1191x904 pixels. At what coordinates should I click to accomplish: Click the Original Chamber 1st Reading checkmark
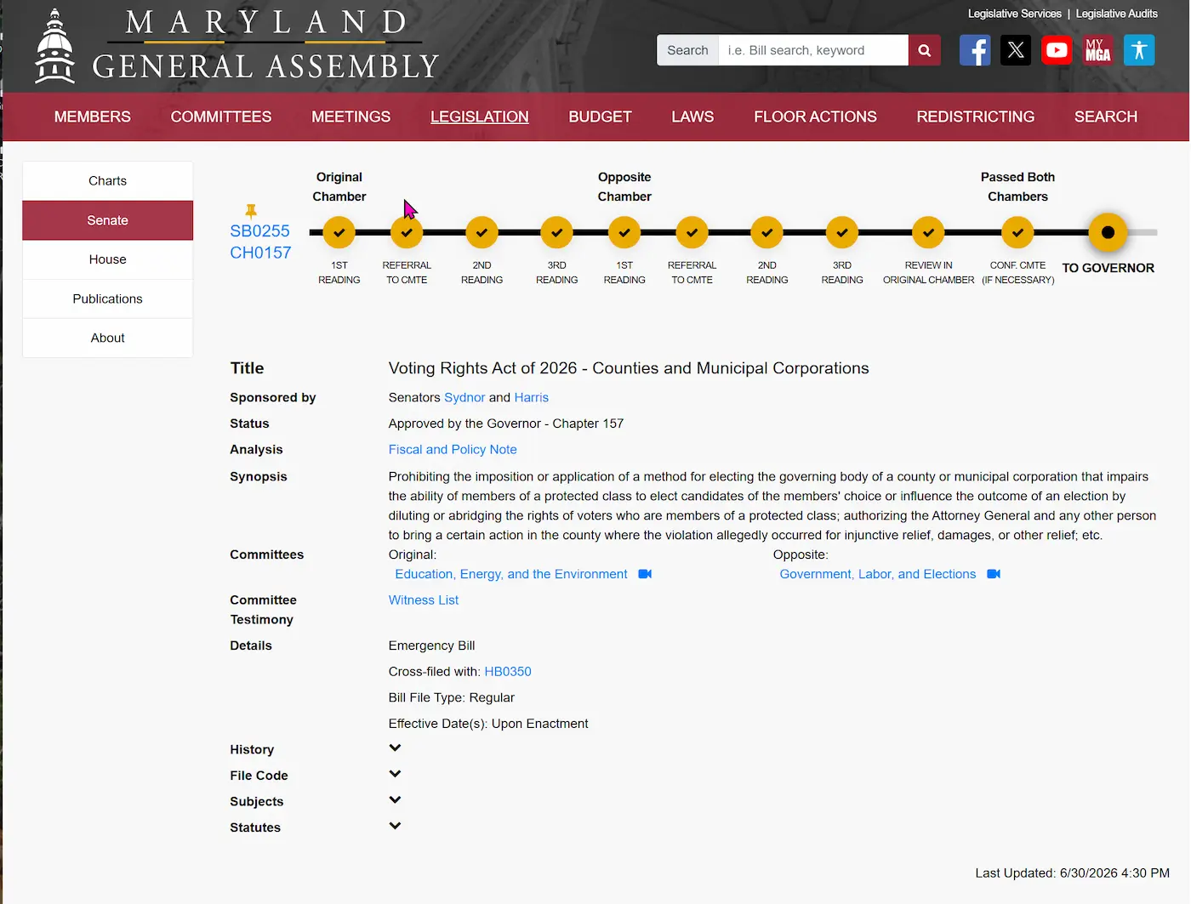coord(339,232)
